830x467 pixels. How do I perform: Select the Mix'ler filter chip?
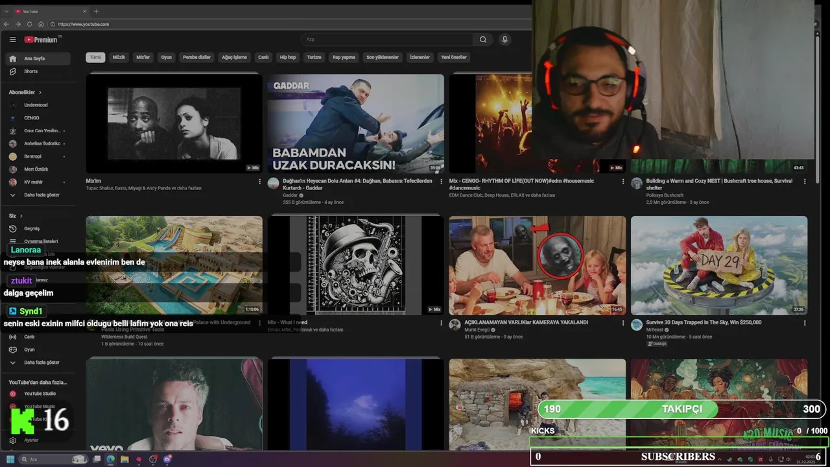[x=143, y=57]
